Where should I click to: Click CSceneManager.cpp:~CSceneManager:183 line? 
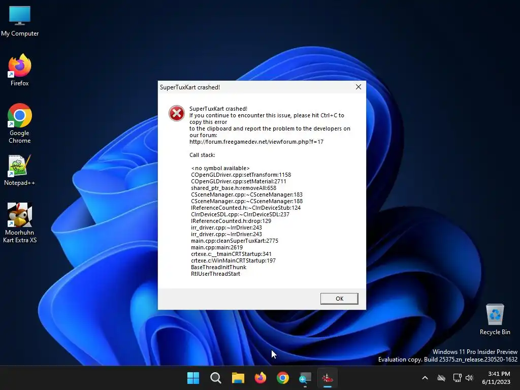(247, 194)
